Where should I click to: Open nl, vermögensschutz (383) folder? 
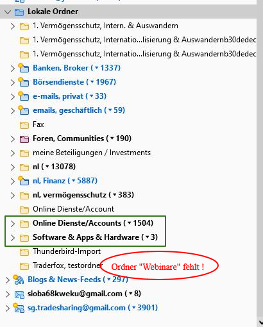coord(83,195)
